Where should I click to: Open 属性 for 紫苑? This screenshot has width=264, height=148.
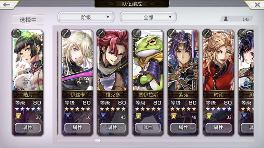point(183,128)
